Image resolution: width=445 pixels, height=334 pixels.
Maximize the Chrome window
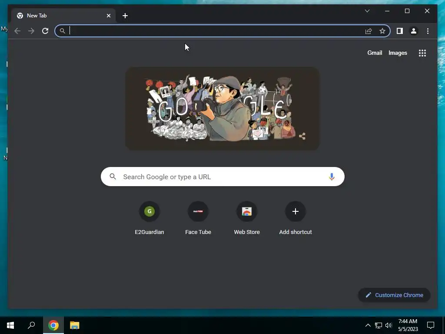[407, 11]
